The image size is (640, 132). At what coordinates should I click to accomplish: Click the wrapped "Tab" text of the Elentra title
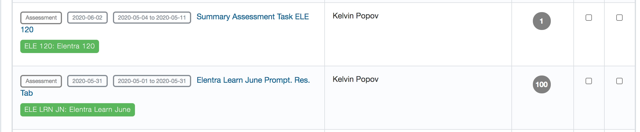pos(27,93)
